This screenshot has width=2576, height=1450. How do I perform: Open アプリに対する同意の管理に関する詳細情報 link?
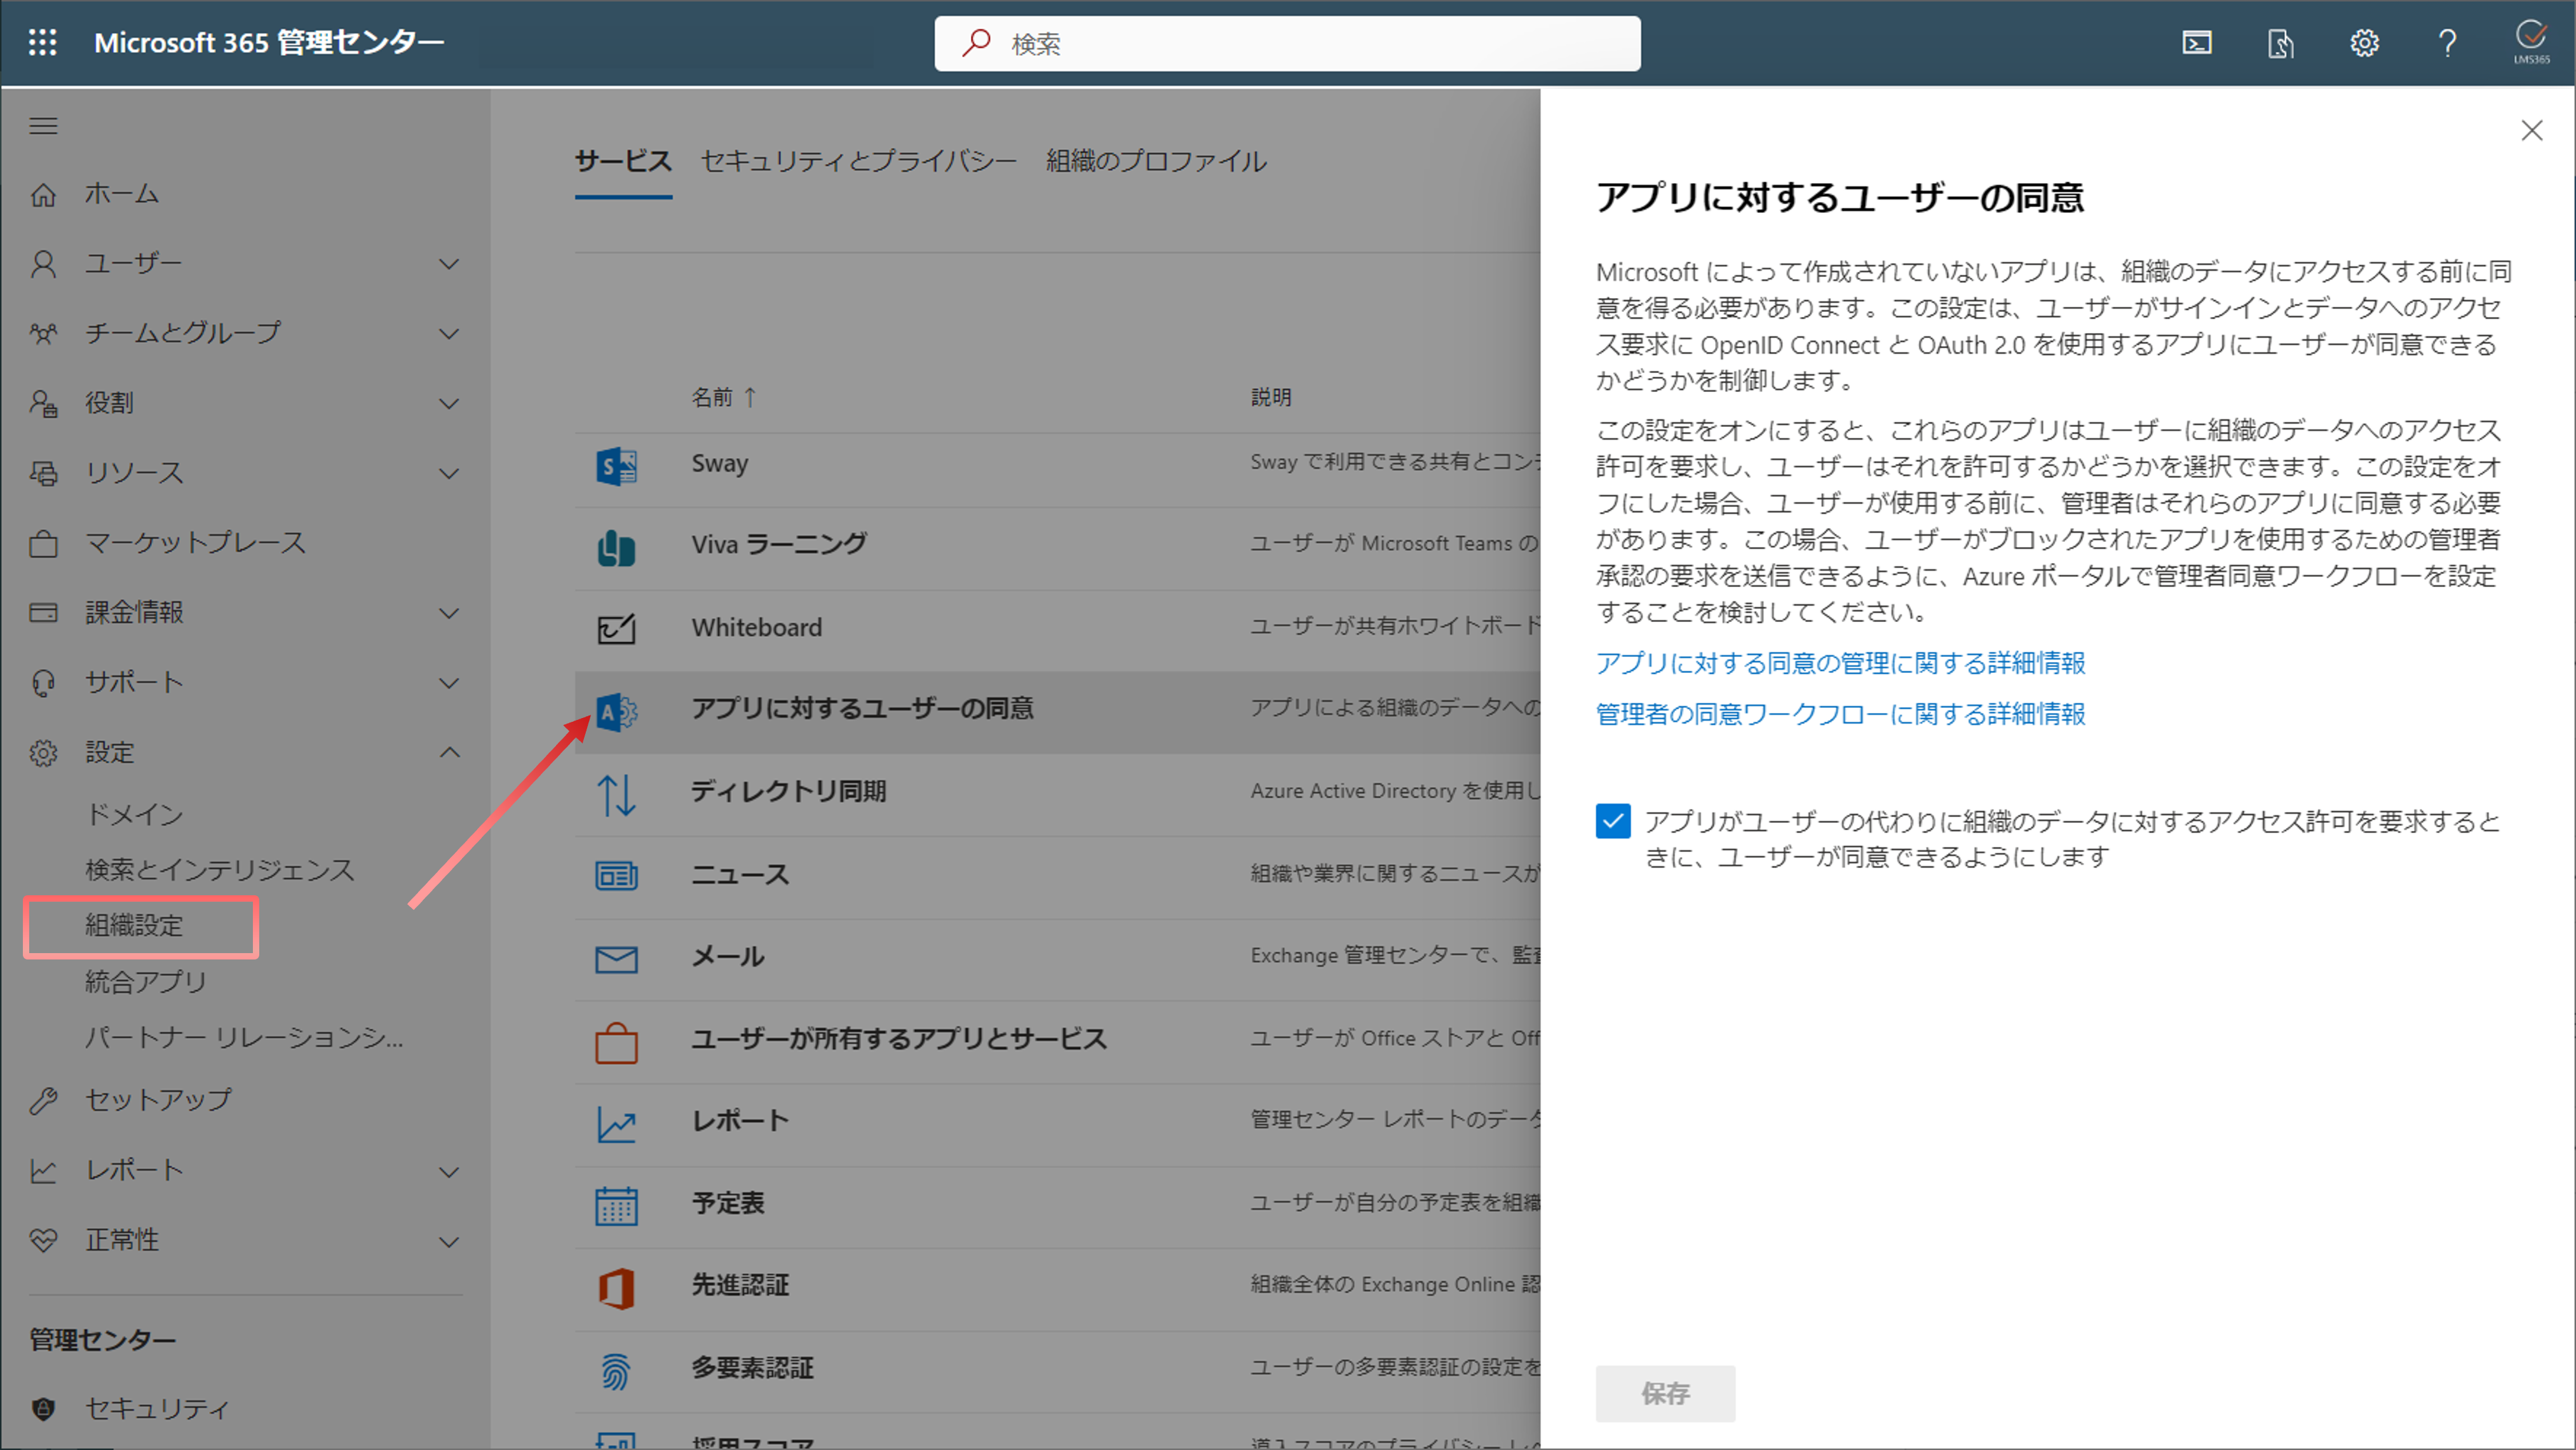pos(1840,663)
